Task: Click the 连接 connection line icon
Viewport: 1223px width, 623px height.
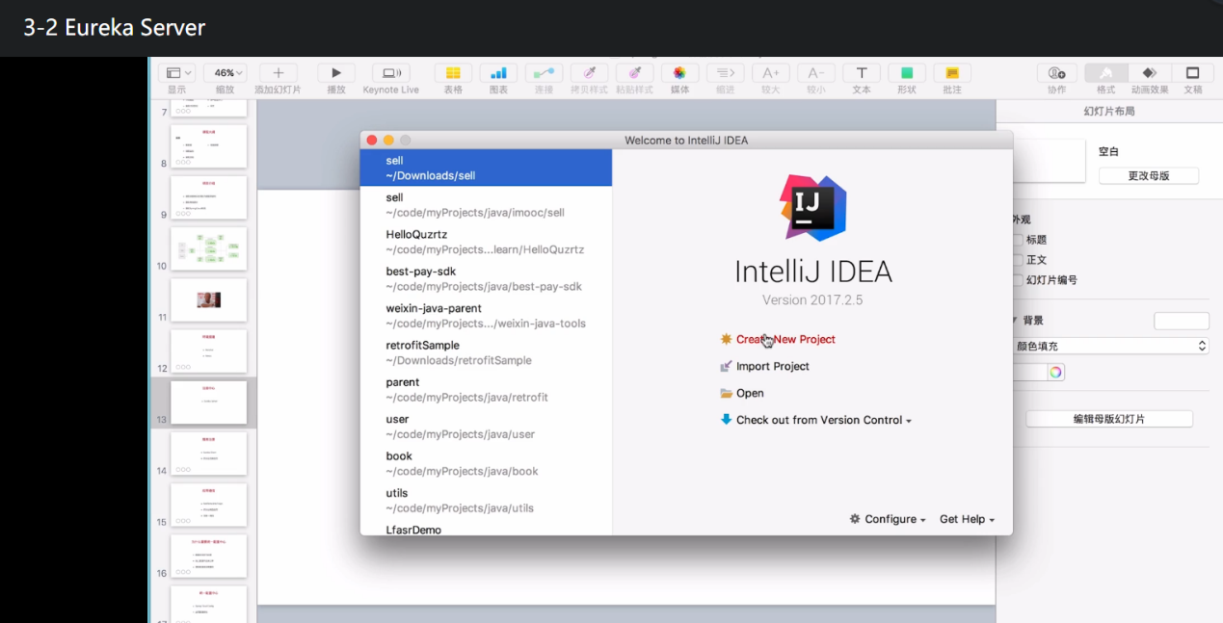Action: tap(544, 73)
